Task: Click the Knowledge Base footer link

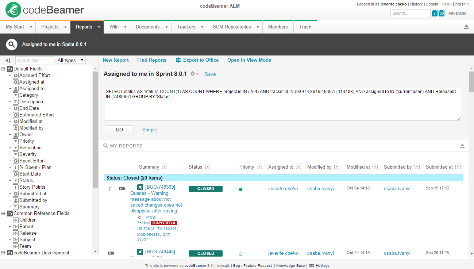Action: click(290, 266)
